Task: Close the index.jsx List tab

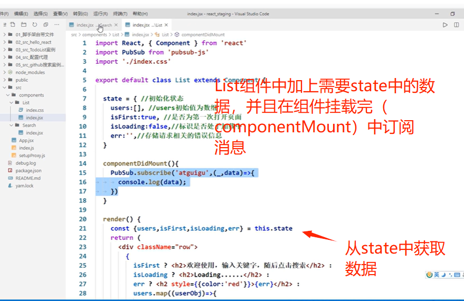Action: (166, 25)
